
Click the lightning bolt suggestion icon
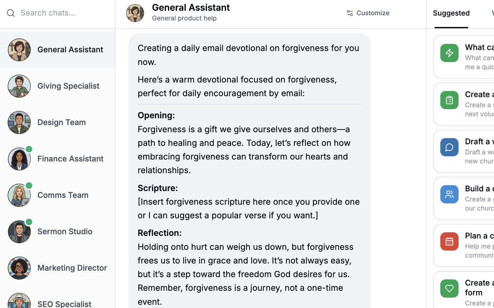point(449,53)
